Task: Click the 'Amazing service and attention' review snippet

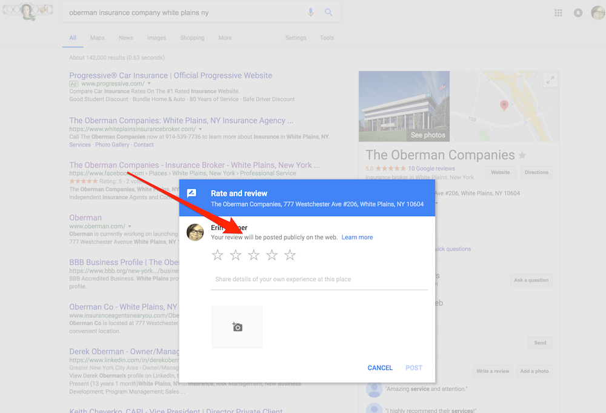Action: click(x=426, y=389)
